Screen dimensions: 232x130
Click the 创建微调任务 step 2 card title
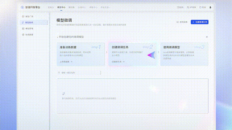click(120, 47)
